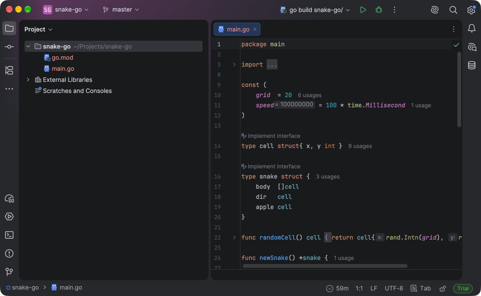Open the Project tool window folder icon
Image resolution: width=481 pixels, height=296 pixels.
coord(9,28)
